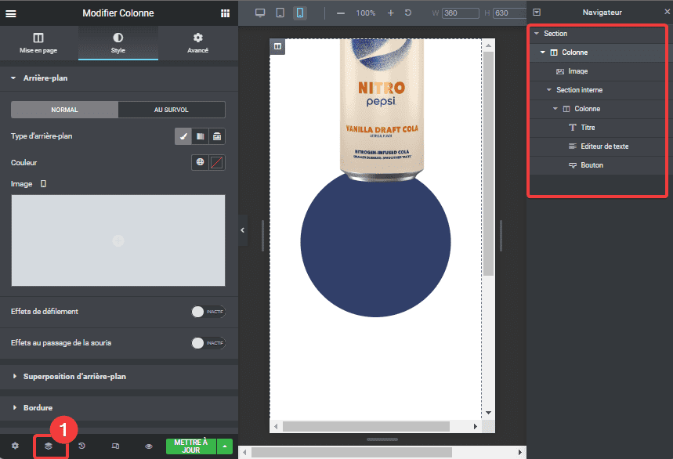Viewport: 673px width, 459px height.
Task: Select Image row in Navigateur
Action: coord(597,71)
